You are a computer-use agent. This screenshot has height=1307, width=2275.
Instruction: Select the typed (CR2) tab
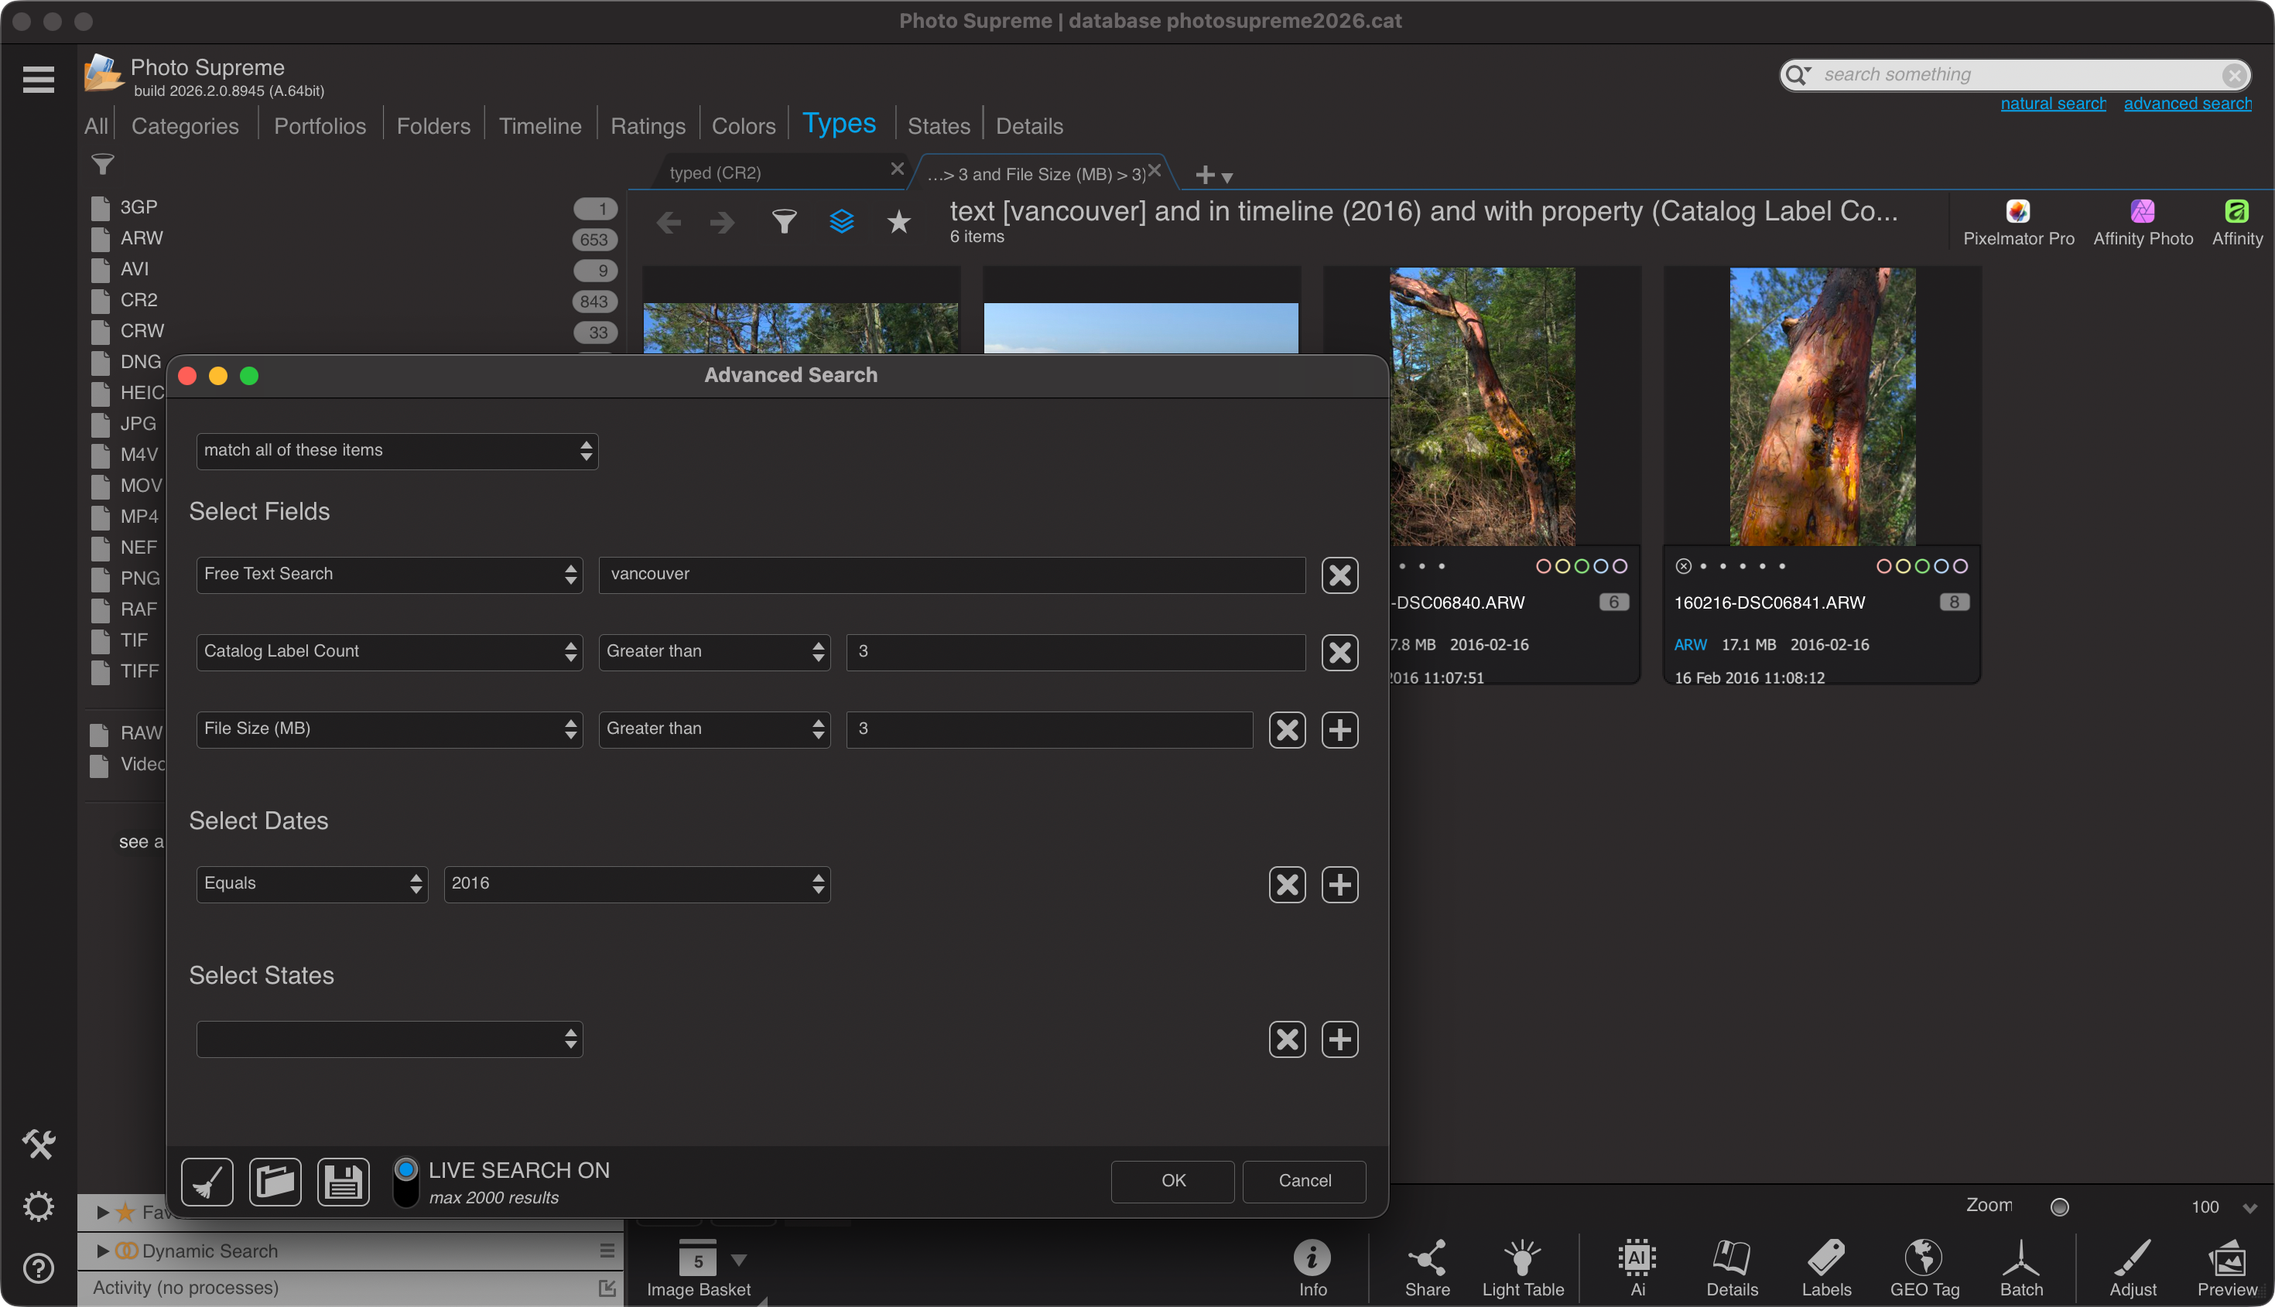tap(715, 172)
